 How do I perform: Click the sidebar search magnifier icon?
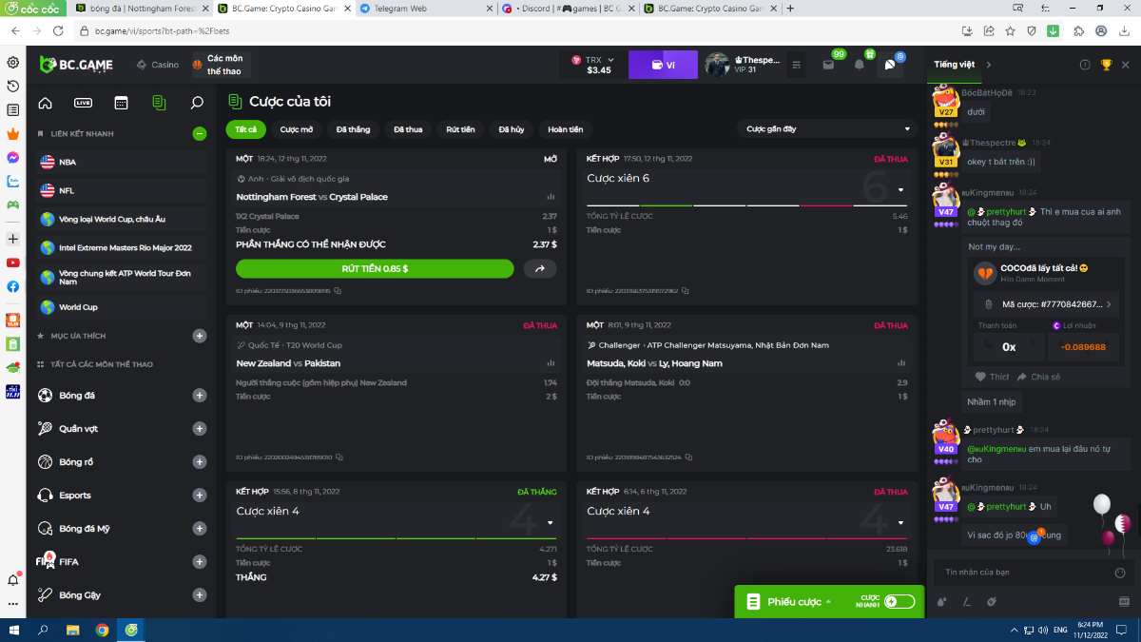tap(197, 103)
